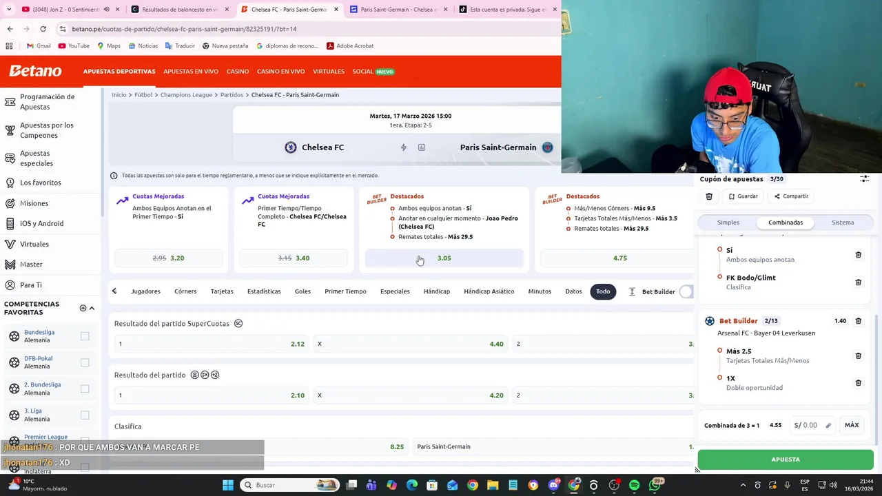
Task: Open Apuestas en Vivo menu
Action: (x=191, y=72)
